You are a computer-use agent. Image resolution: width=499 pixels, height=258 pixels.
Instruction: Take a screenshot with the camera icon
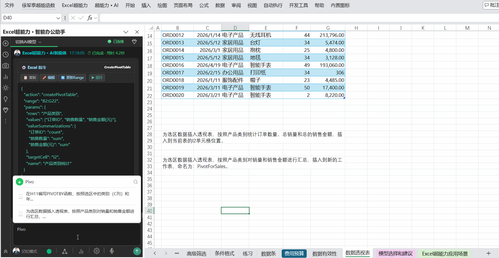coord(6,66)
